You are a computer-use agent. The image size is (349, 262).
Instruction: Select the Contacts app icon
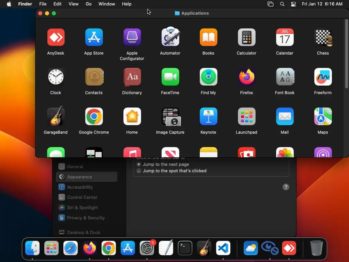(94, 77)
